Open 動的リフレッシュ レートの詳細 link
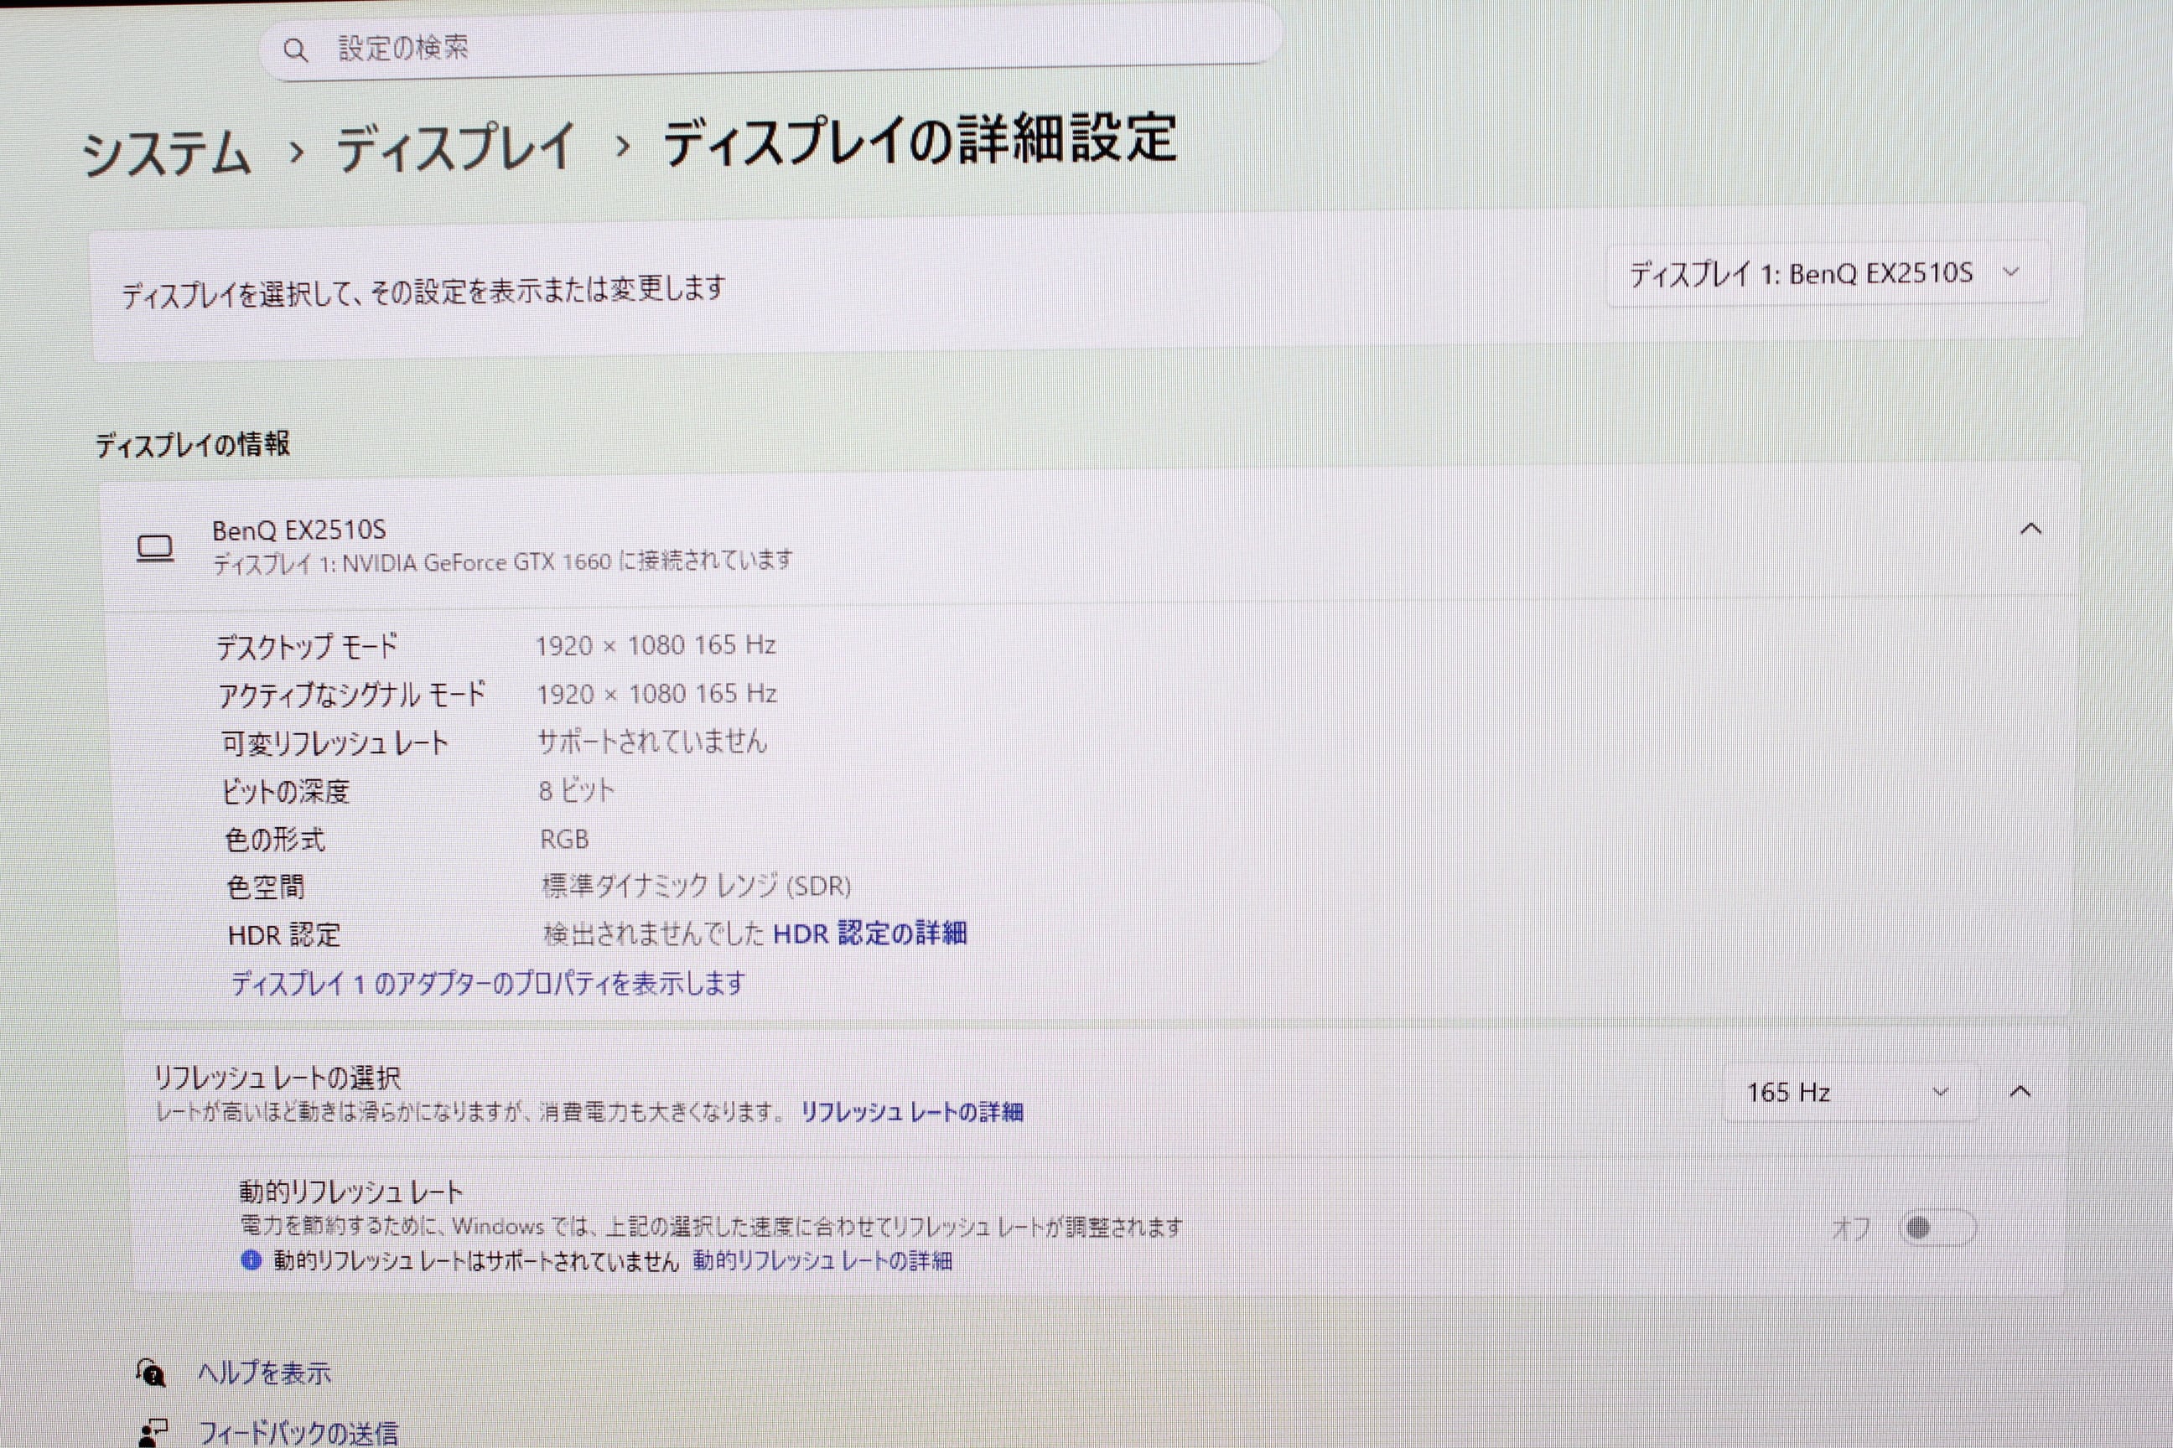This screenshot has width=2173, height=1448. (x=822, y=1260)
